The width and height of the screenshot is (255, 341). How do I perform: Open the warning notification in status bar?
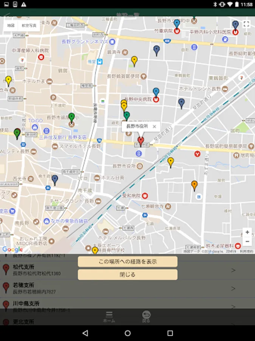[24, 4]
